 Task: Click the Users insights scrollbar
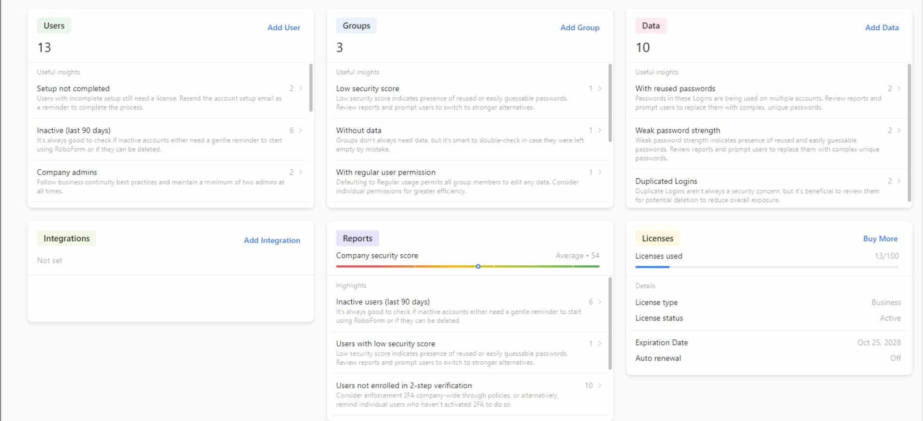tap(311, 88)
